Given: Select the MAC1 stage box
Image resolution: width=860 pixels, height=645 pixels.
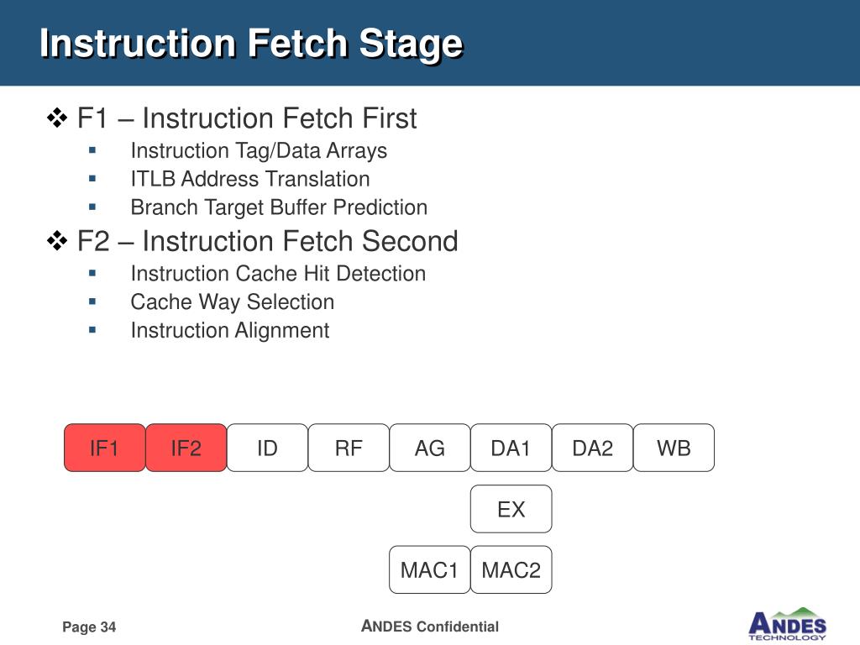Looking at the screenshot, I should (429, 570).
